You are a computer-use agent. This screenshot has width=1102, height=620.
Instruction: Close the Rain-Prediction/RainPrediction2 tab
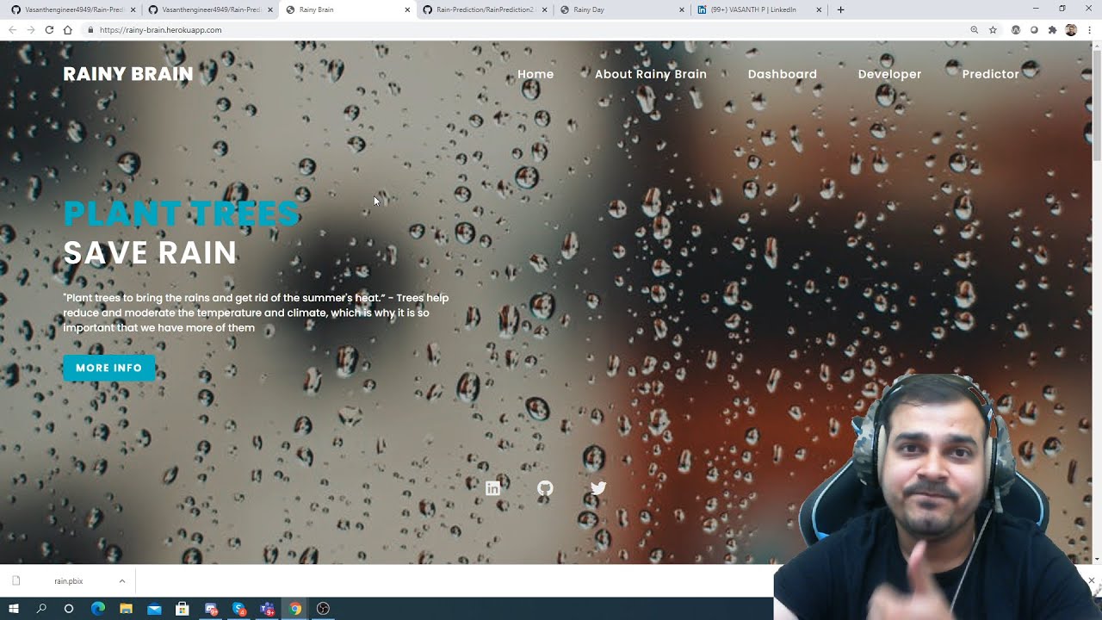coord(544,9)
